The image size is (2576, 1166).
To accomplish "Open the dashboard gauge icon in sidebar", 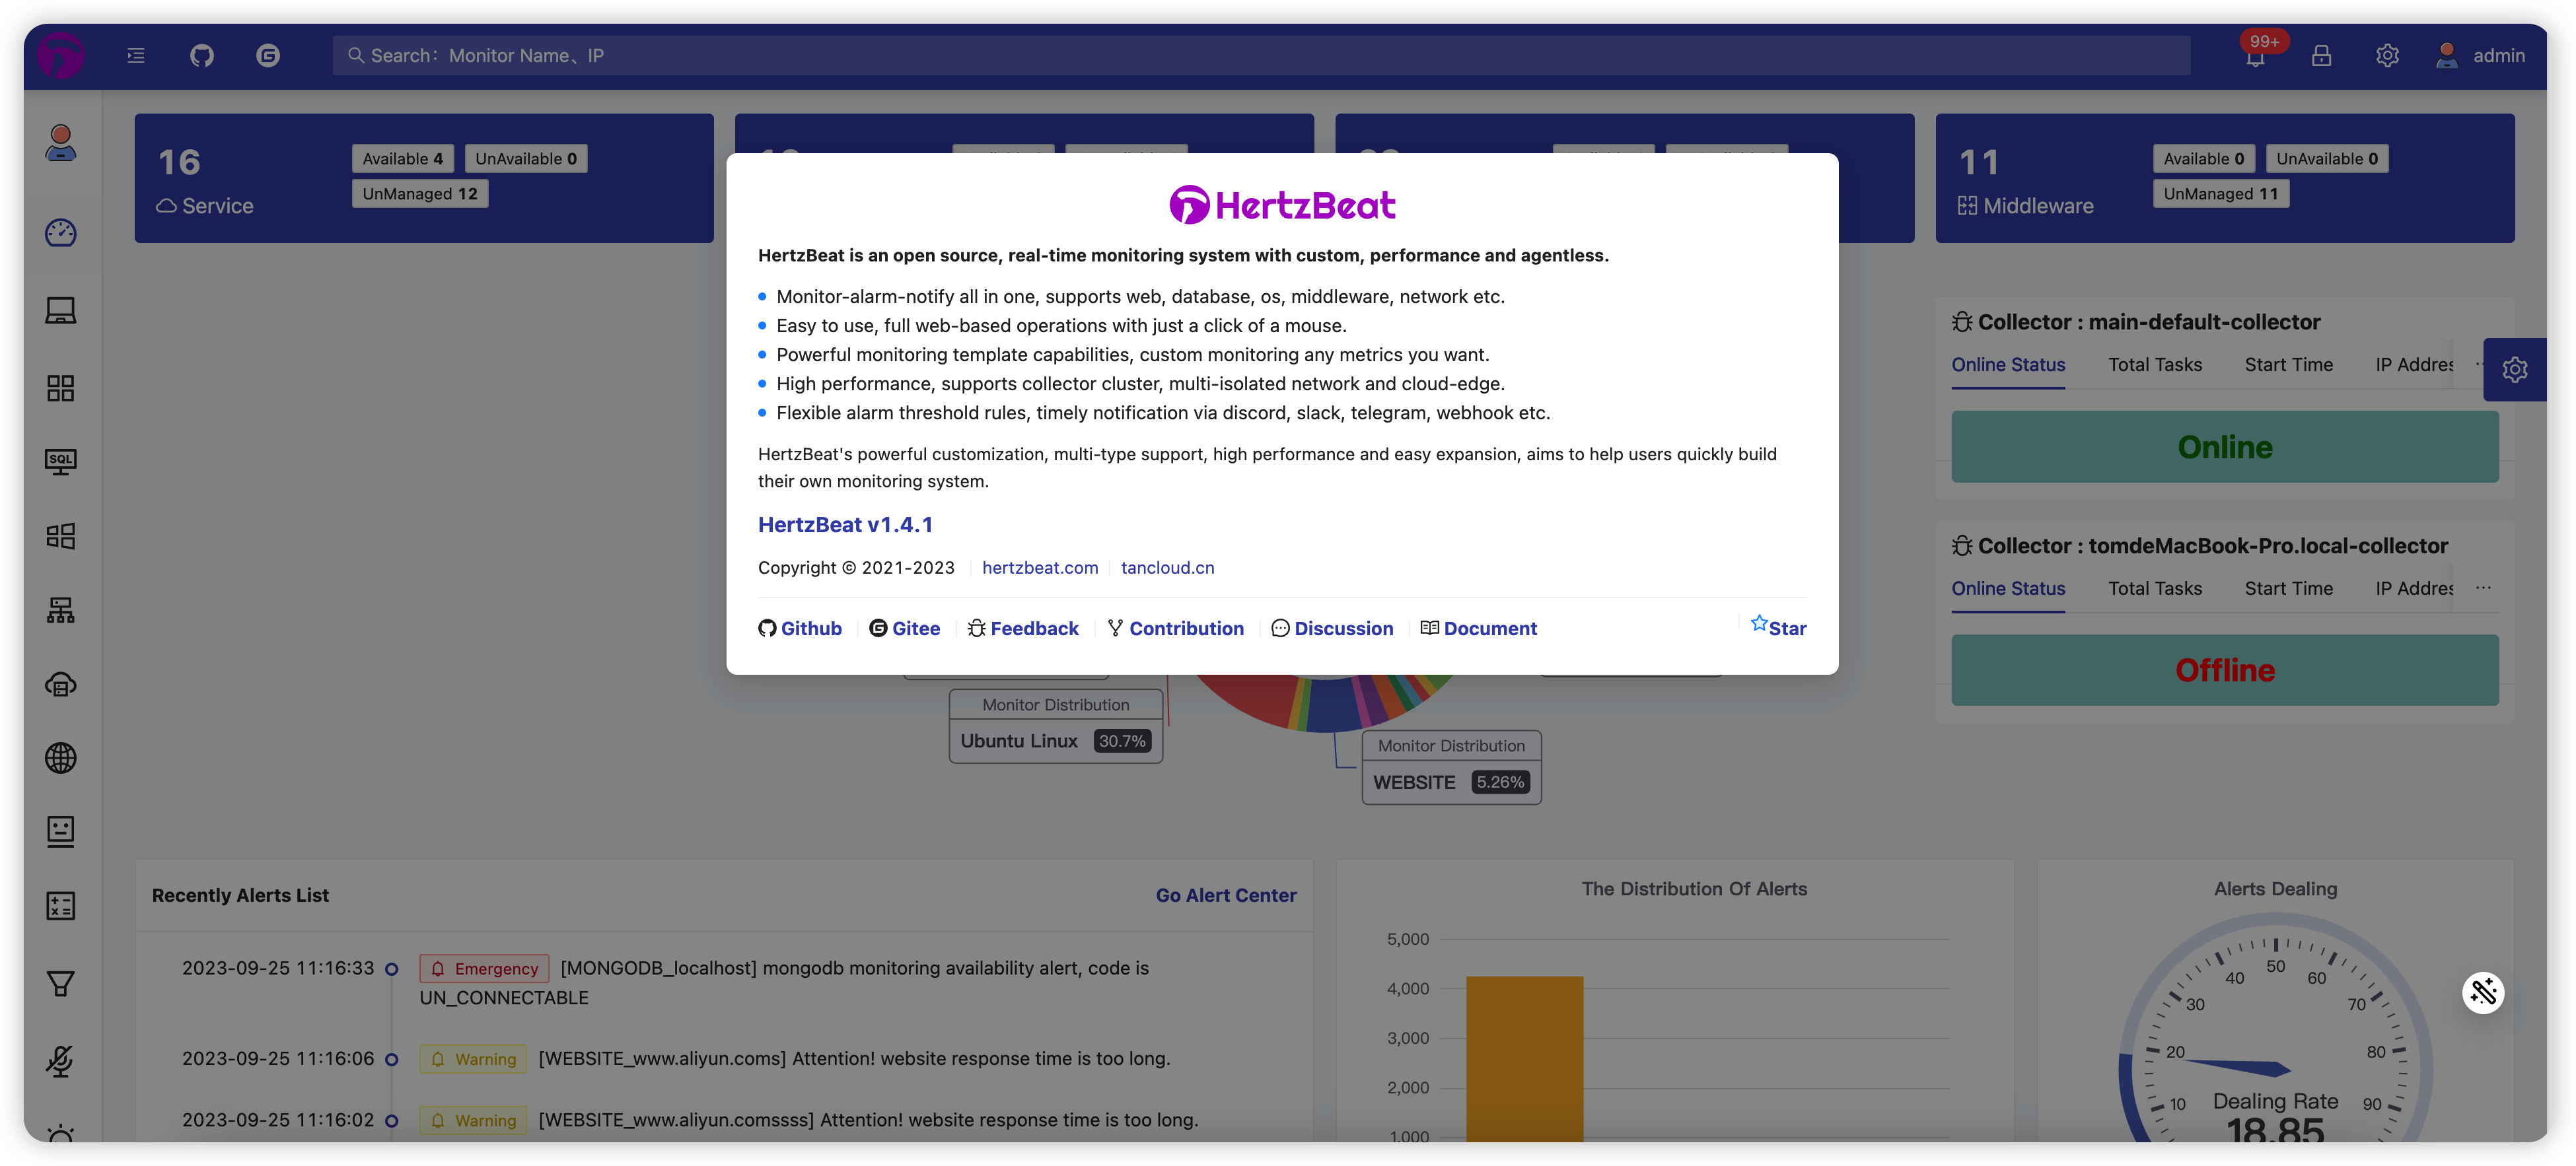I will pos(61,233).
